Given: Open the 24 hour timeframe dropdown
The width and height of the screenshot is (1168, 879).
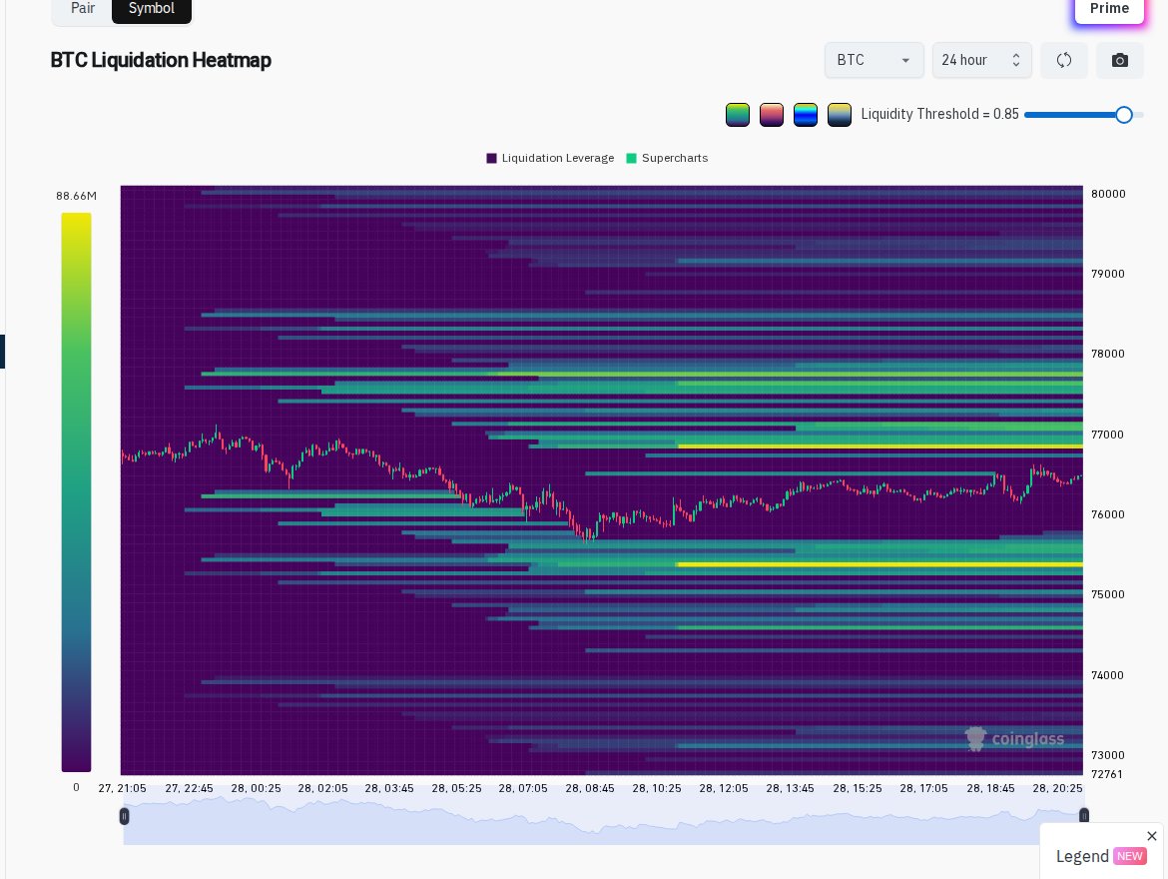Looking at the screenshot, I should (x=982, y=60).
